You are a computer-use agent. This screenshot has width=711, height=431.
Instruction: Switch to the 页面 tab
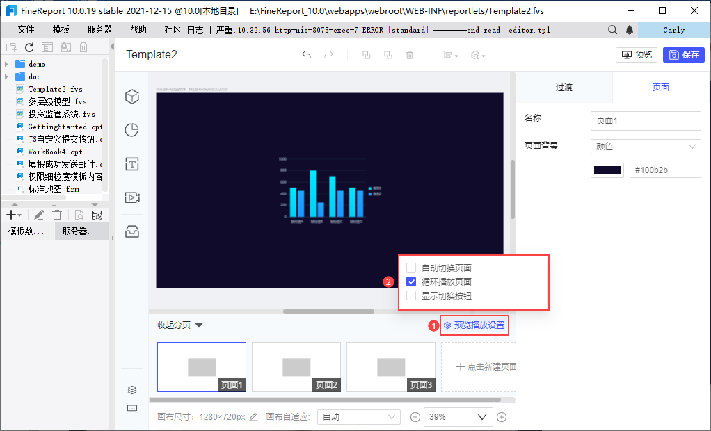661,88
